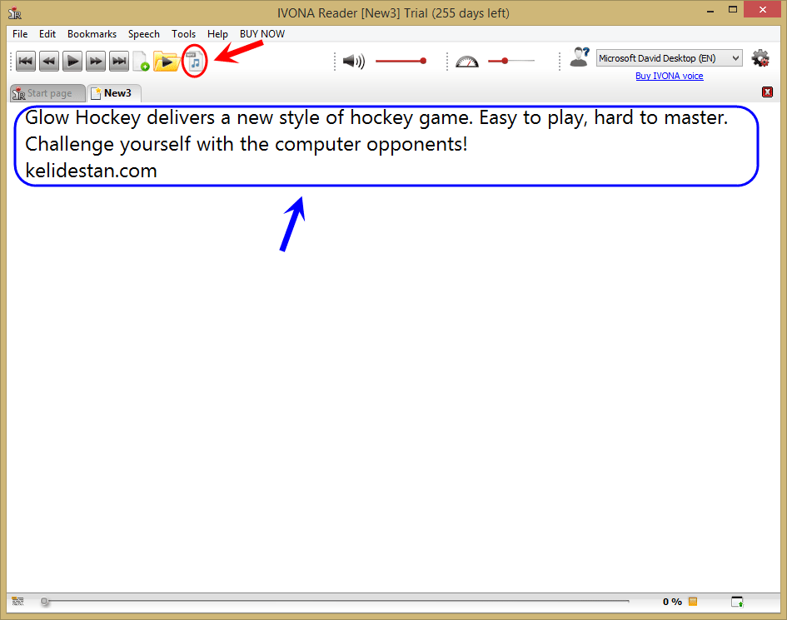This screenshot has width=787, height=620.
Task: Open a file using the yellow folder icon
Action: click(x=166, y=62)
